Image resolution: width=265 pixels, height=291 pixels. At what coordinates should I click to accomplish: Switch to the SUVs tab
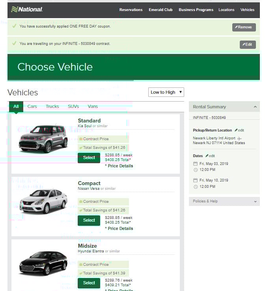[x=73, y=106]
